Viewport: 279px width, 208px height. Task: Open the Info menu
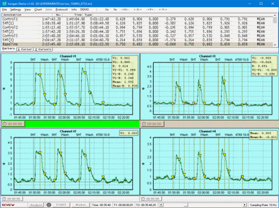click(74, 10)
